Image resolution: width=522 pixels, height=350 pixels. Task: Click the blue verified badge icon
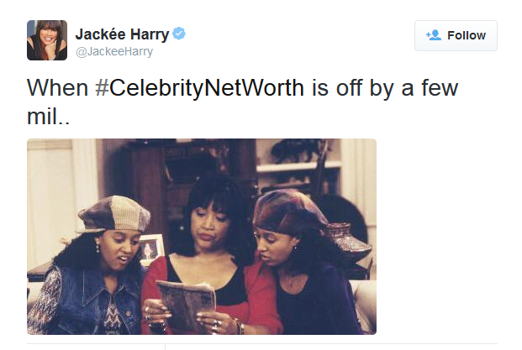point(180,34)
